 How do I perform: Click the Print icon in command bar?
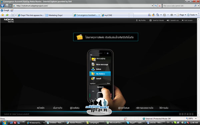[172, 15]
